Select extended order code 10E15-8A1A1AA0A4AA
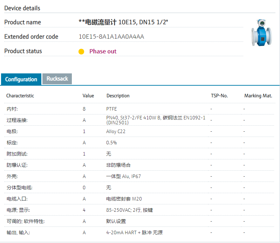This screenshot has height=243, width=280. click(x=111, y=37)
